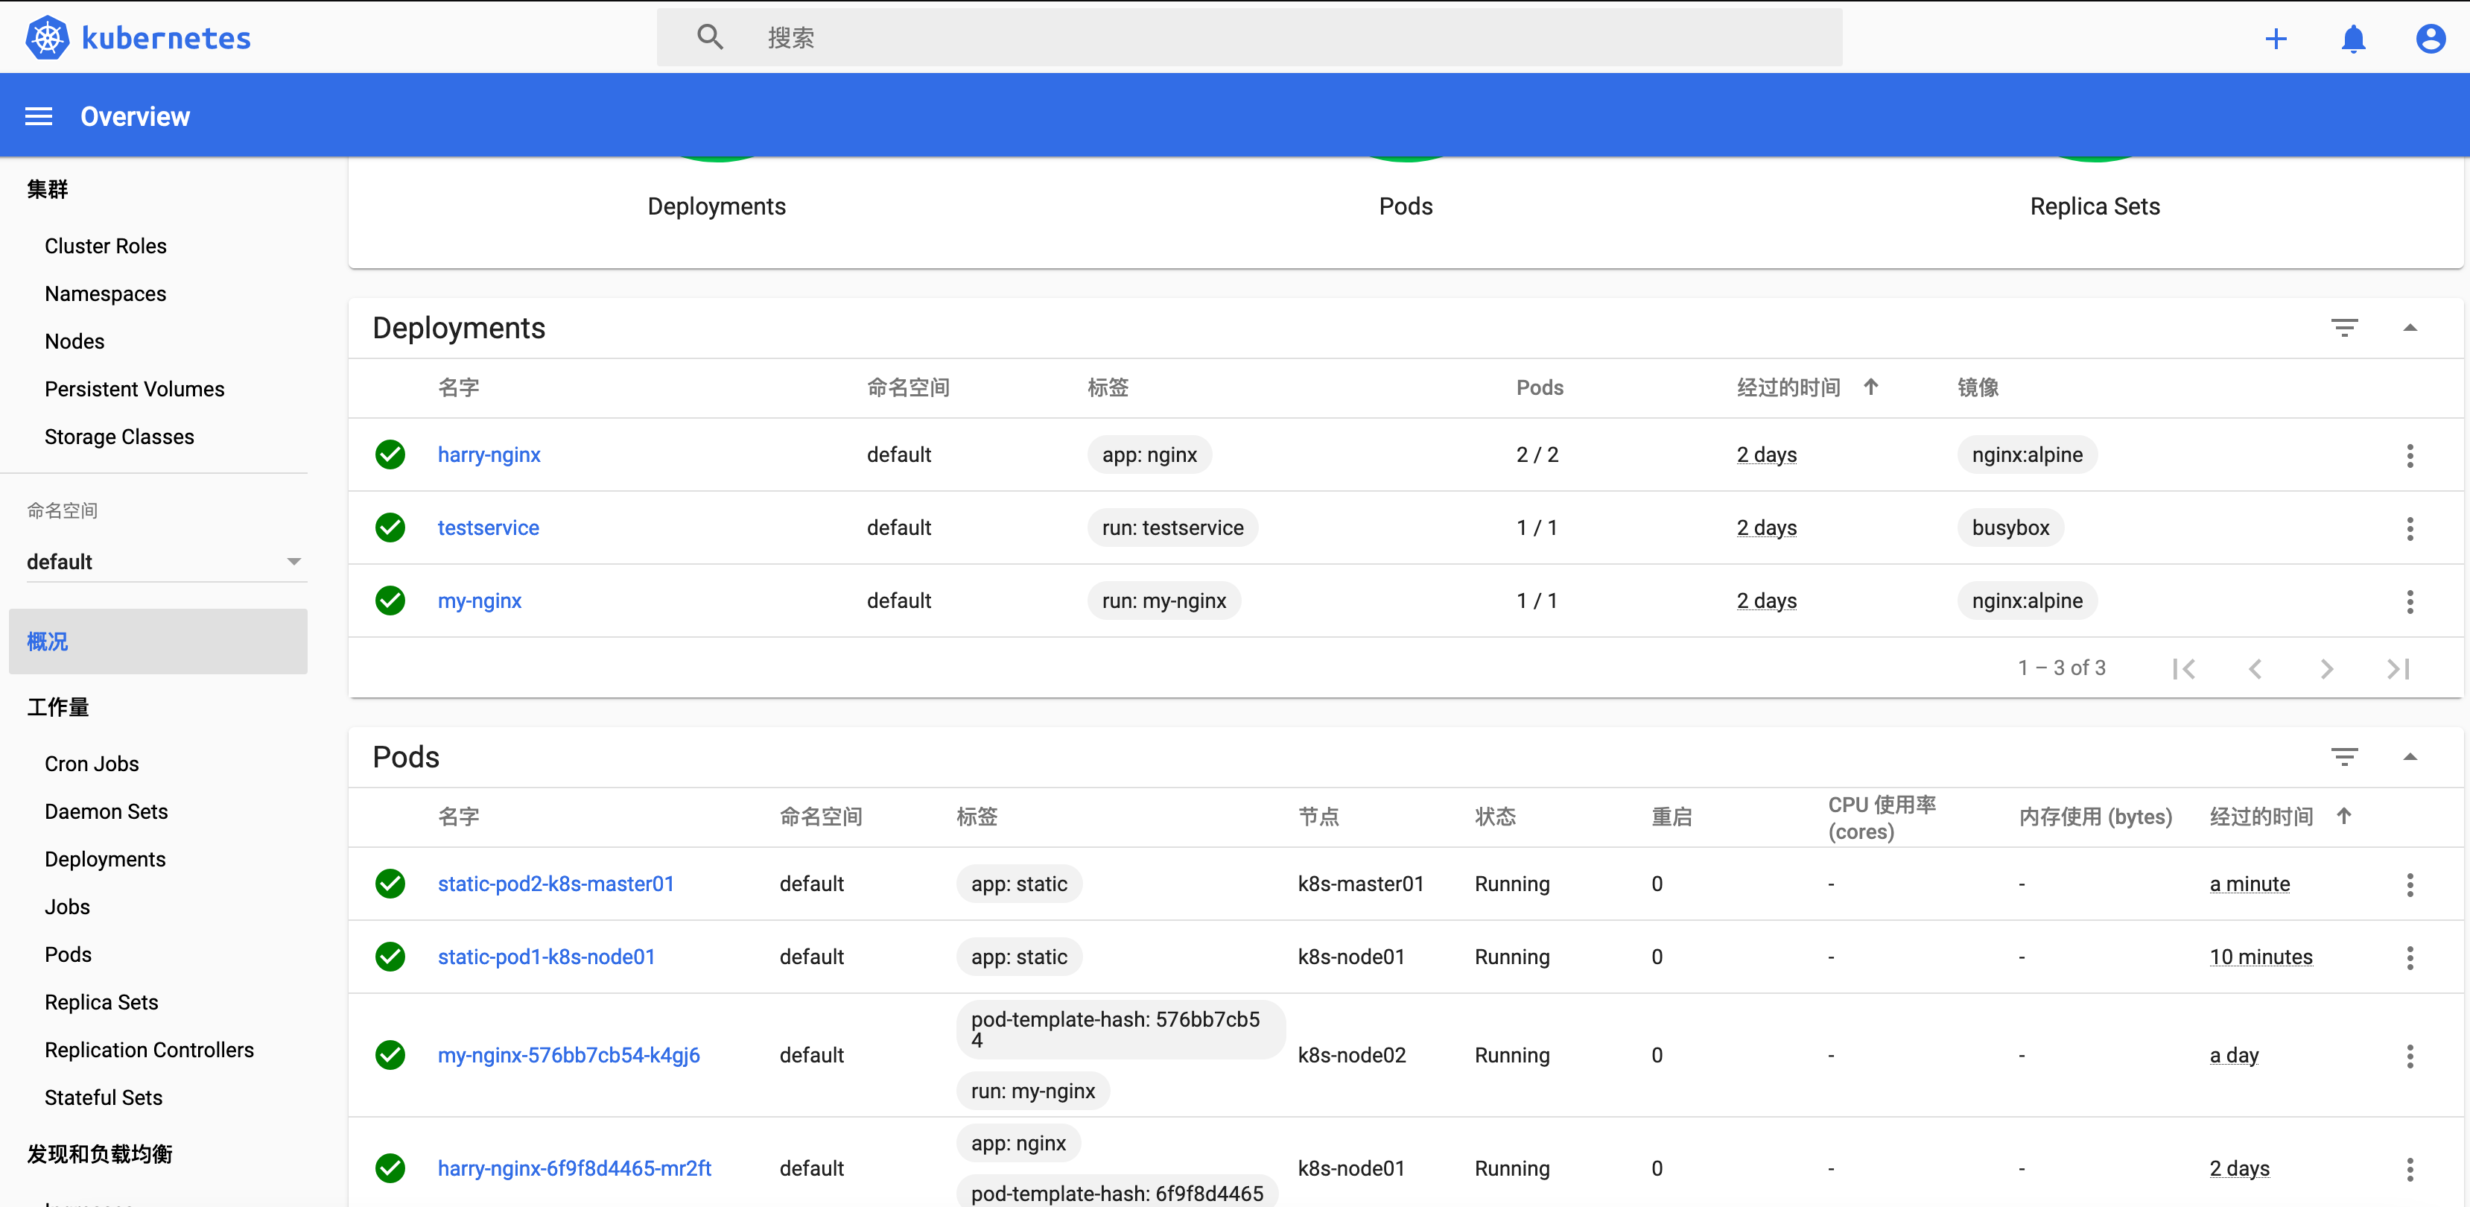Image resolution: width=2470 pixels, height=1207 pixels.
Task: Open the notifications bell
Action: click(x=2353, y=39)
